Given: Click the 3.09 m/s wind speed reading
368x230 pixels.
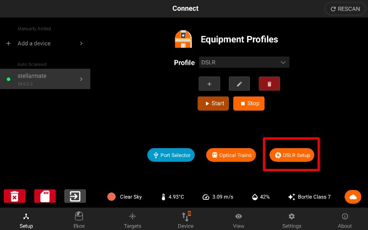Looking at the screenshot, I should [218, 197].
